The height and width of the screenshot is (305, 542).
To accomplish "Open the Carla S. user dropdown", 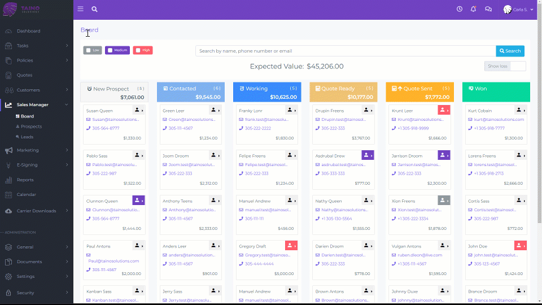I will 519,10.
